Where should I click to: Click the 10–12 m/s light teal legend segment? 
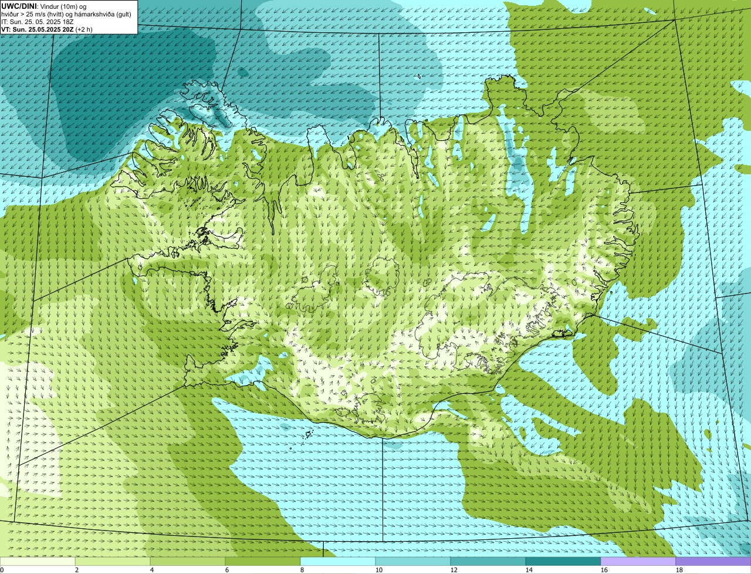click(x=413, y=561)
